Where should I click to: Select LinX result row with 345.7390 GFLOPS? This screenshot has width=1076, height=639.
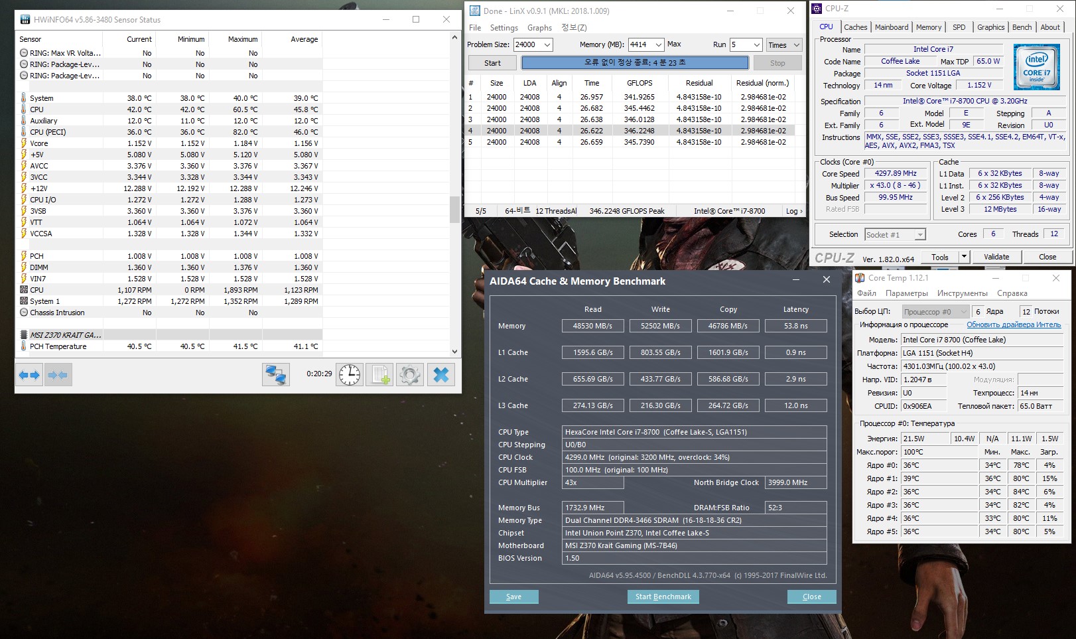tap(635, 142)
